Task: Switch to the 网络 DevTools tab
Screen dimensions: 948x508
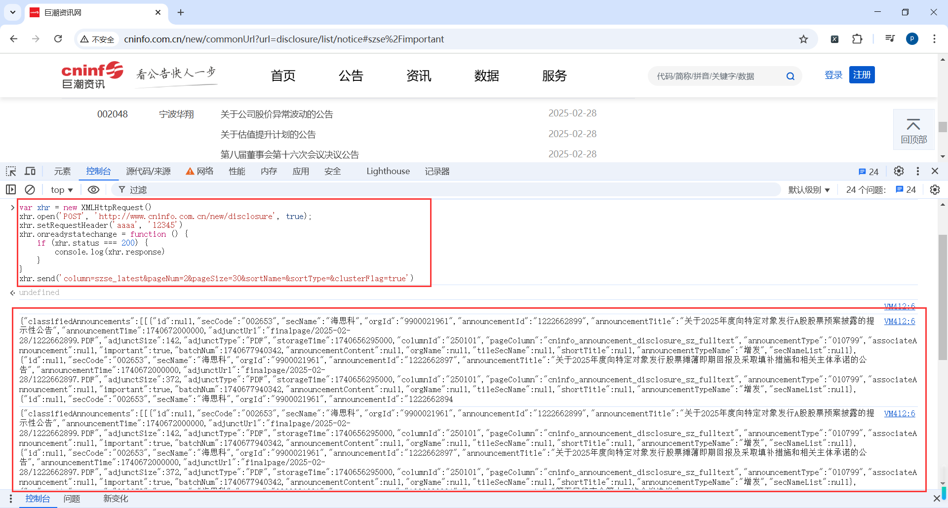Action: point(200,171)
